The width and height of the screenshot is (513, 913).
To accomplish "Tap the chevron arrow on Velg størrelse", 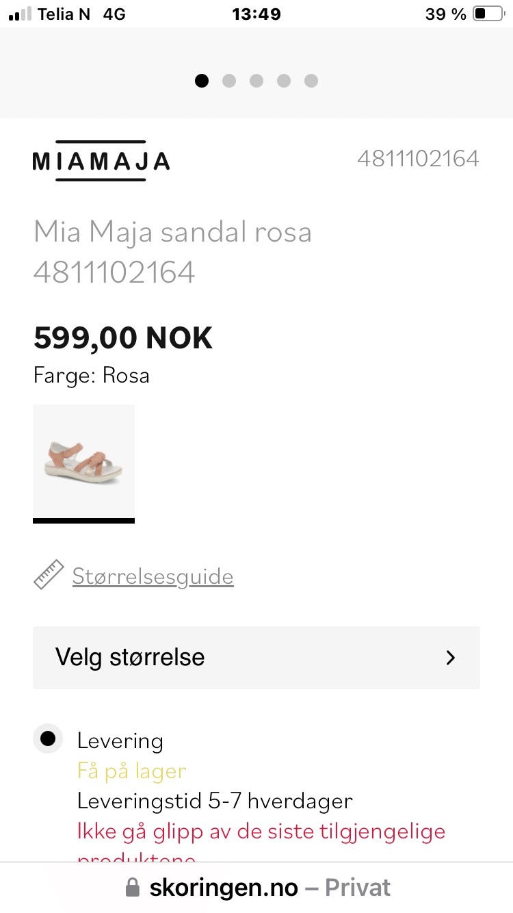I will (451, 658).
